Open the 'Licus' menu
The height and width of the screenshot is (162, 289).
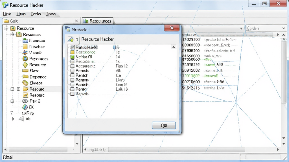[21, 14]
